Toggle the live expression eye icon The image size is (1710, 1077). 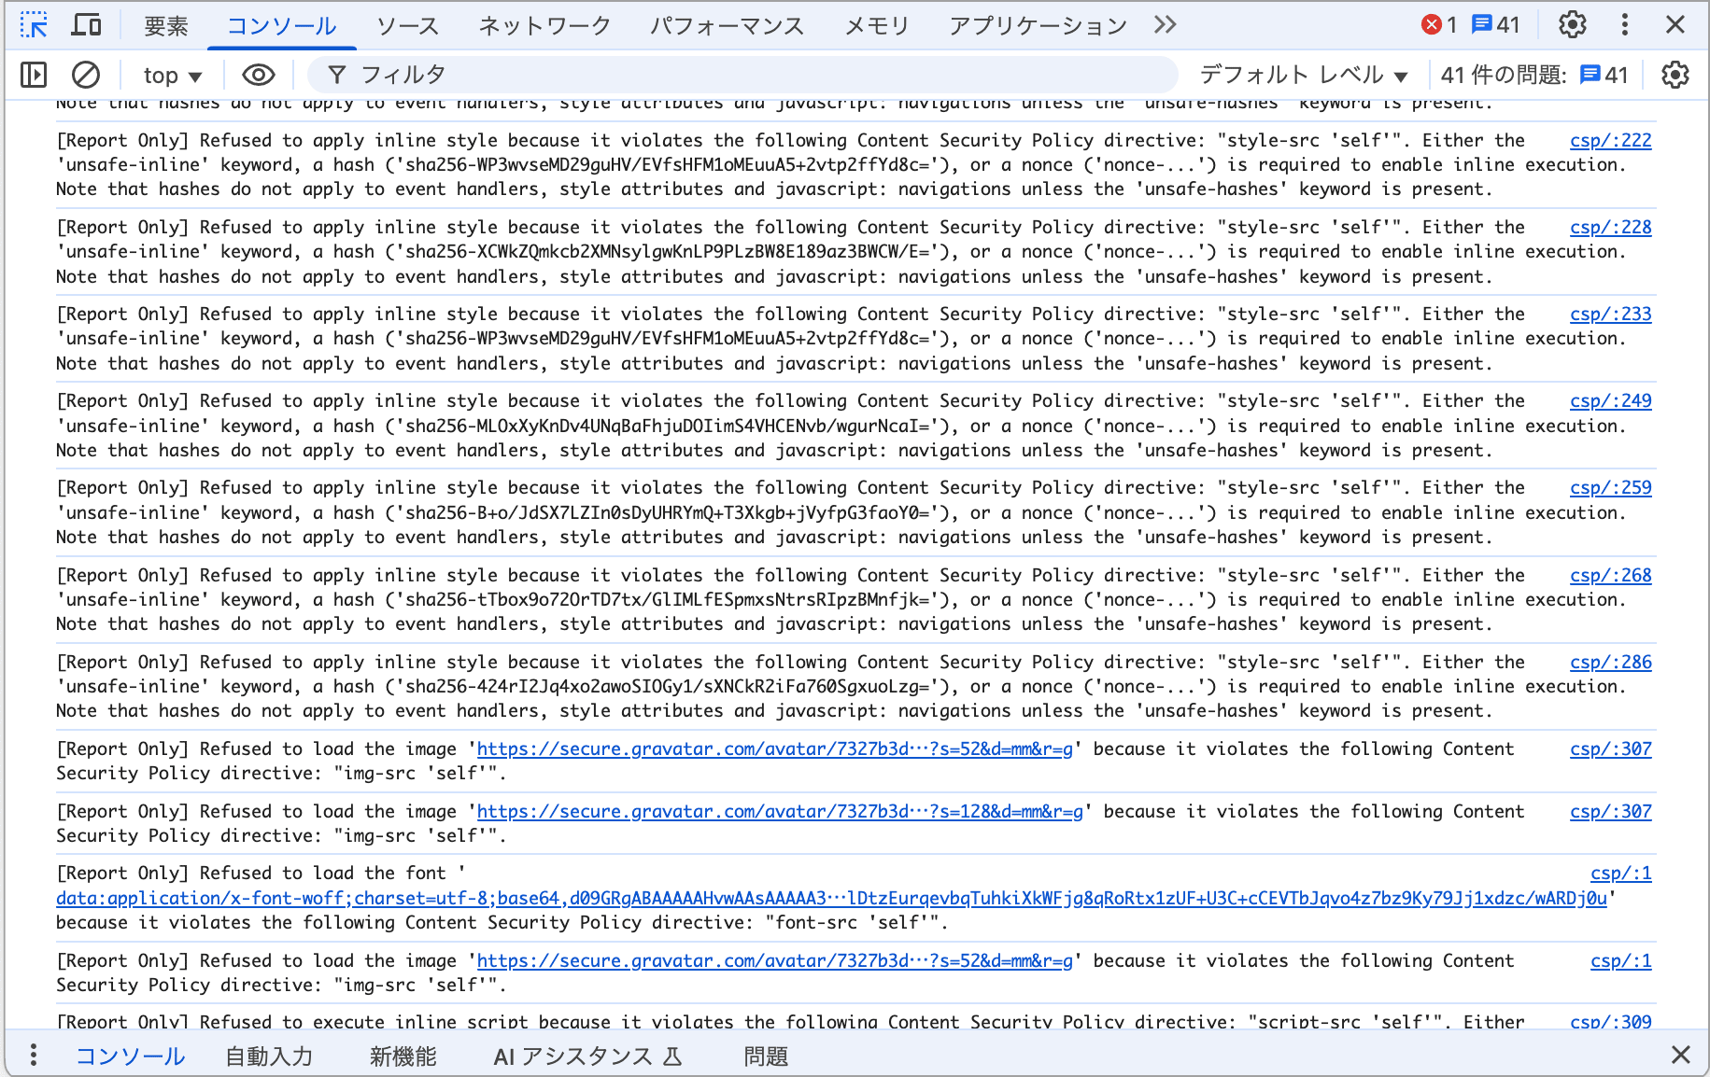(x=259, y=75)
